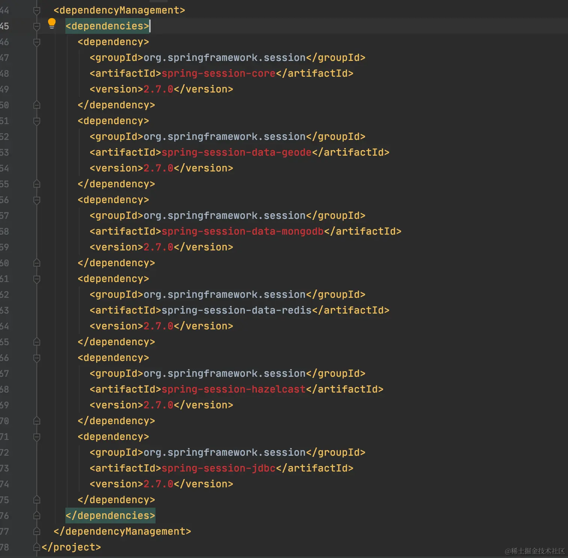The width and height of the screenshot is (568, 558).
Task: Click fold end marker at line 77
Action: click(x=37, y=531)
